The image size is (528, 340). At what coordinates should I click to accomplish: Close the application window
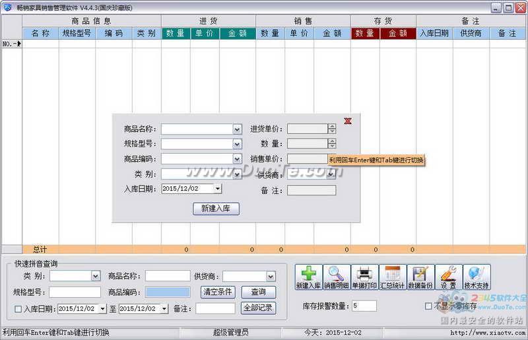pyautogui.click(x=521, y=8)
